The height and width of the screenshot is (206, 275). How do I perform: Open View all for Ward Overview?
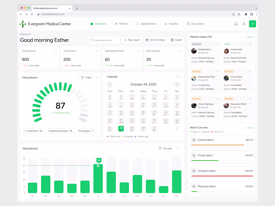tap(250, 128)
